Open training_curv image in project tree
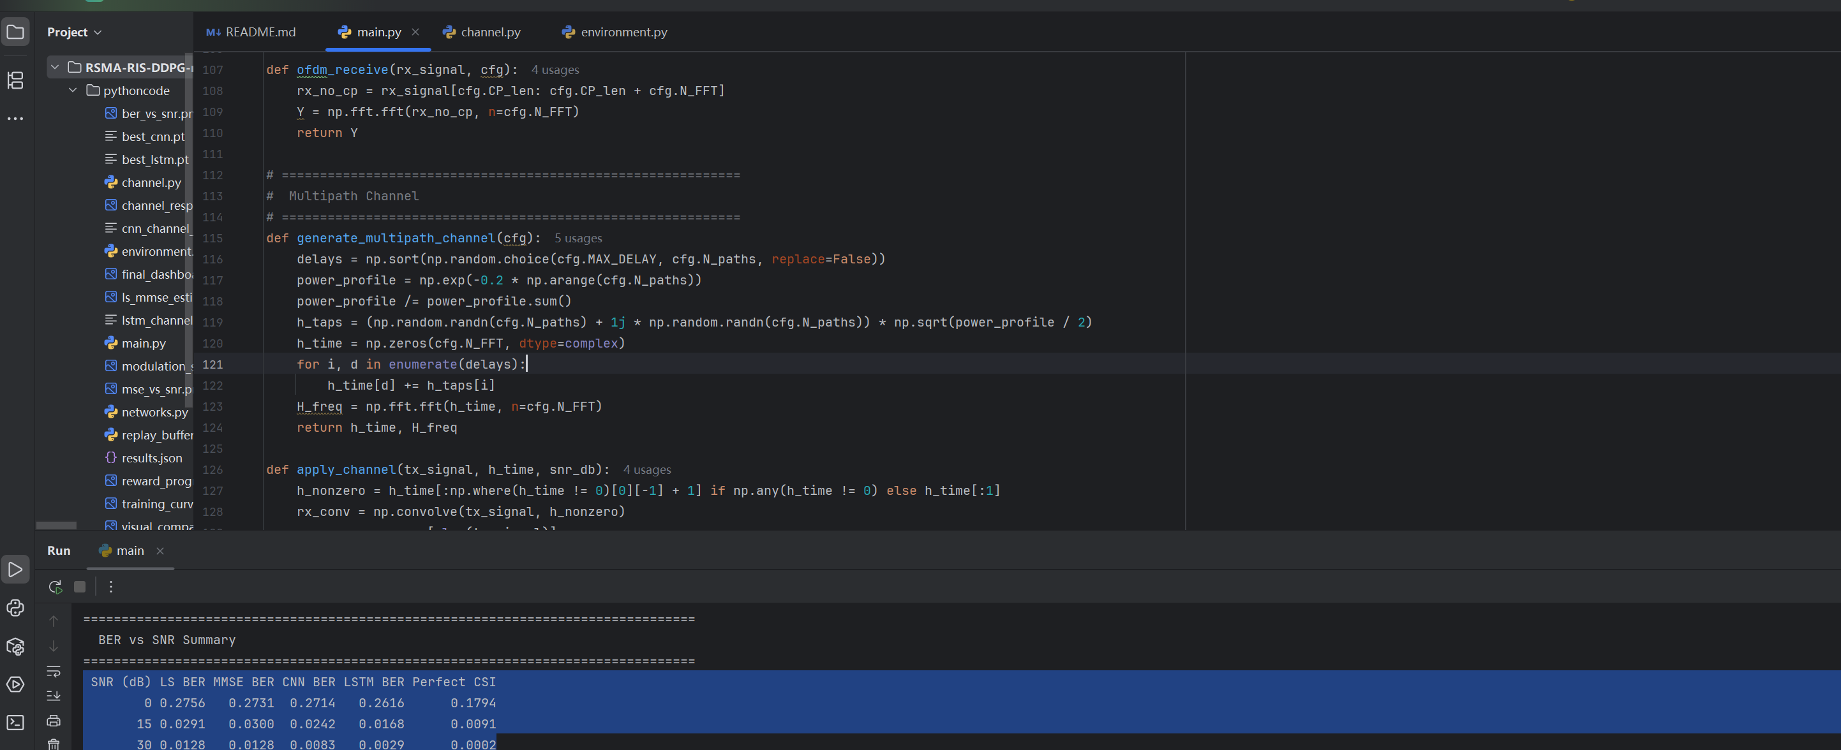This screenshot has width=1841, height=750. pos(149,504)
